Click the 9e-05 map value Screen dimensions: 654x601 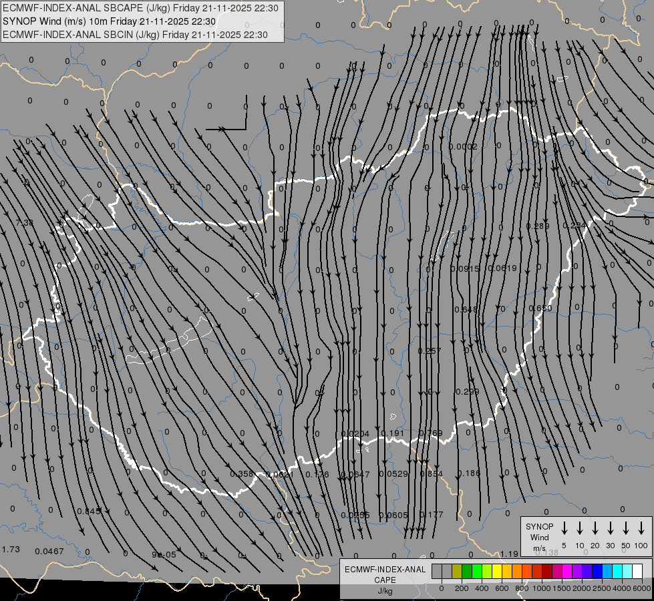pyautogui.click(x=164, y=555)
